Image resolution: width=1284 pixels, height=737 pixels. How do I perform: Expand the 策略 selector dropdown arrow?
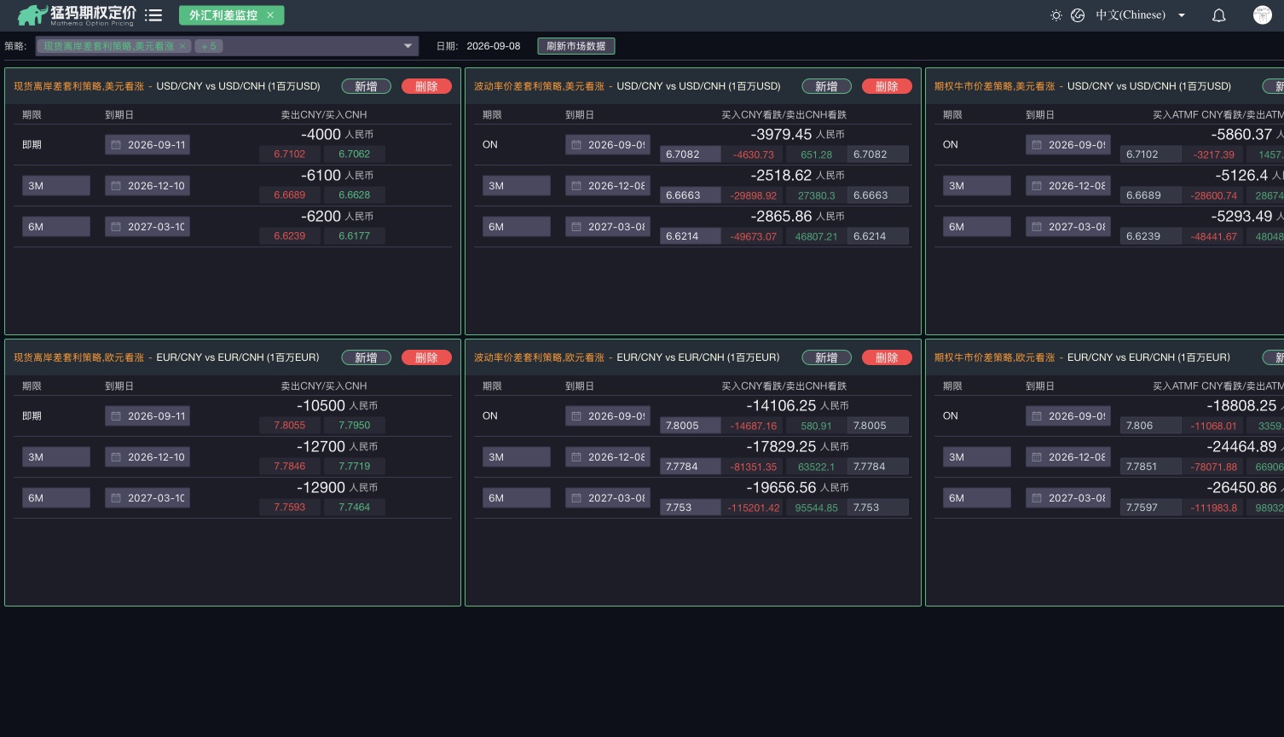pos(408,46)
